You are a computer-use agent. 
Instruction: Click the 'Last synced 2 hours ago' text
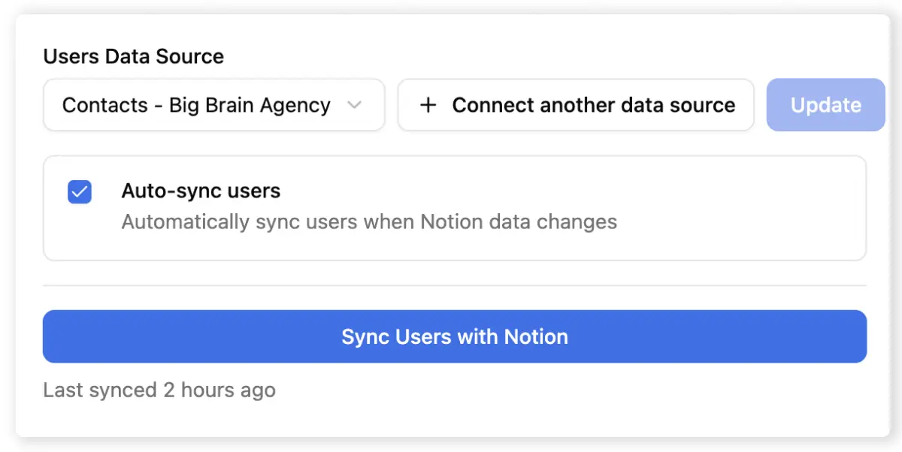pos(159,390)
